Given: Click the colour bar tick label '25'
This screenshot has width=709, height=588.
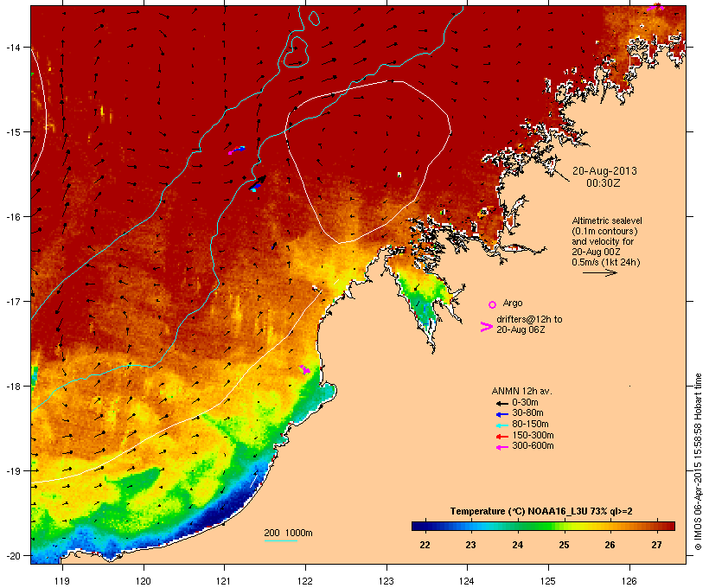Looking at the screenshot, I should tap(564, 545).
